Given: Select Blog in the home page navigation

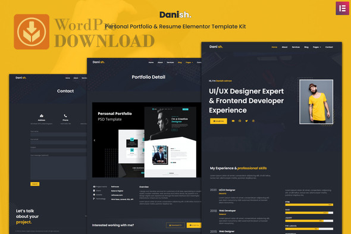Looking at the screenshot, I should pyautogui.click(x=306, y=47).
